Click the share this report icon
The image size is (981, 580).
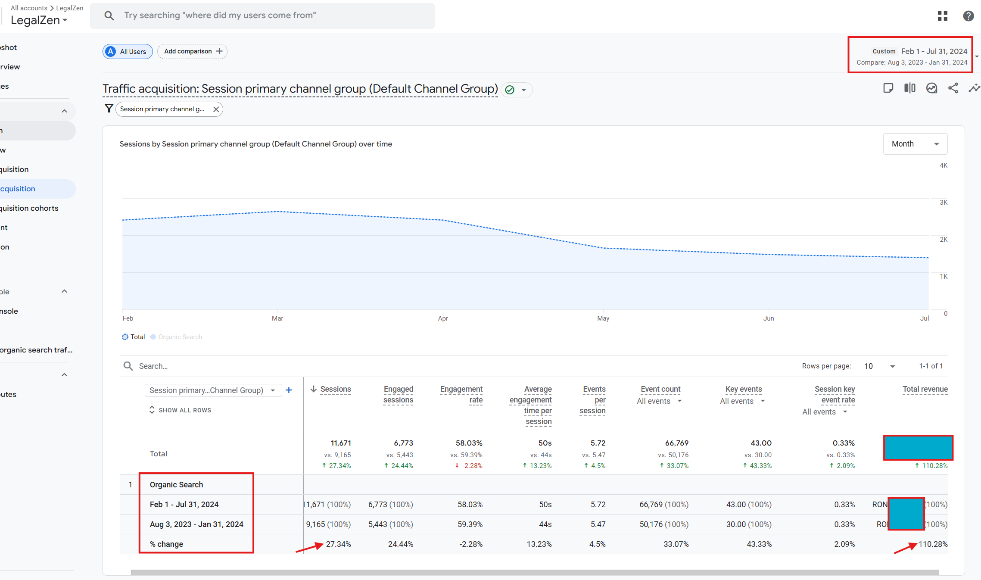click(x=953, y=88)
